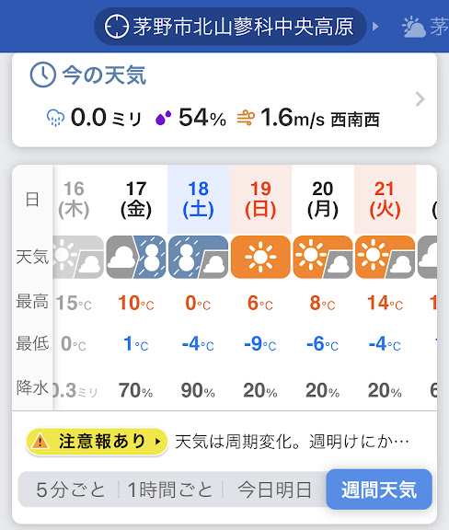Select the sunny weather icon for 19 (日)

pos(260,258)
